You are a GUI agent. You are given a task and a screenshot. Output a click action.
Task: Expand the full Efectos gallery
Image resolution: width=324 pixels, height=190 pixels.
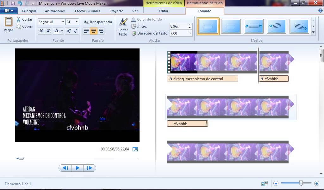tap(313, 33)
